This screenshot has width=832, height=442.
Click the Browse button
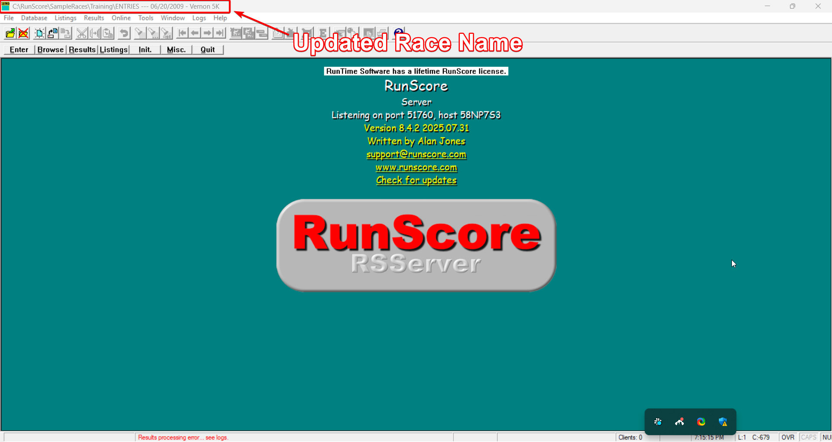click(50, 49)
